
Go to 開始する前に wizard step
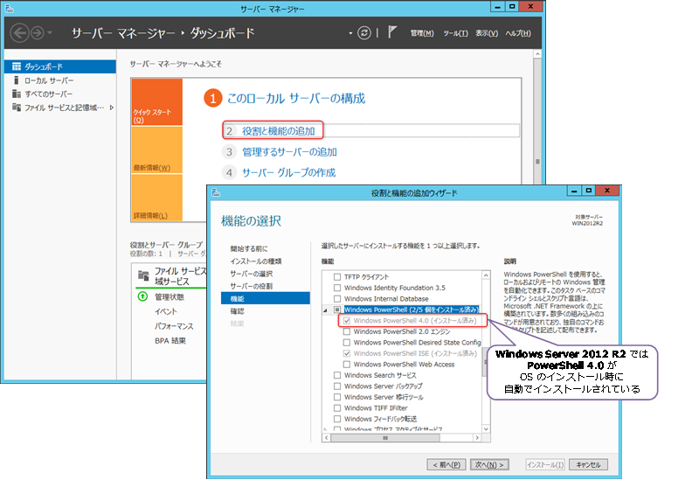click(249, 249)
